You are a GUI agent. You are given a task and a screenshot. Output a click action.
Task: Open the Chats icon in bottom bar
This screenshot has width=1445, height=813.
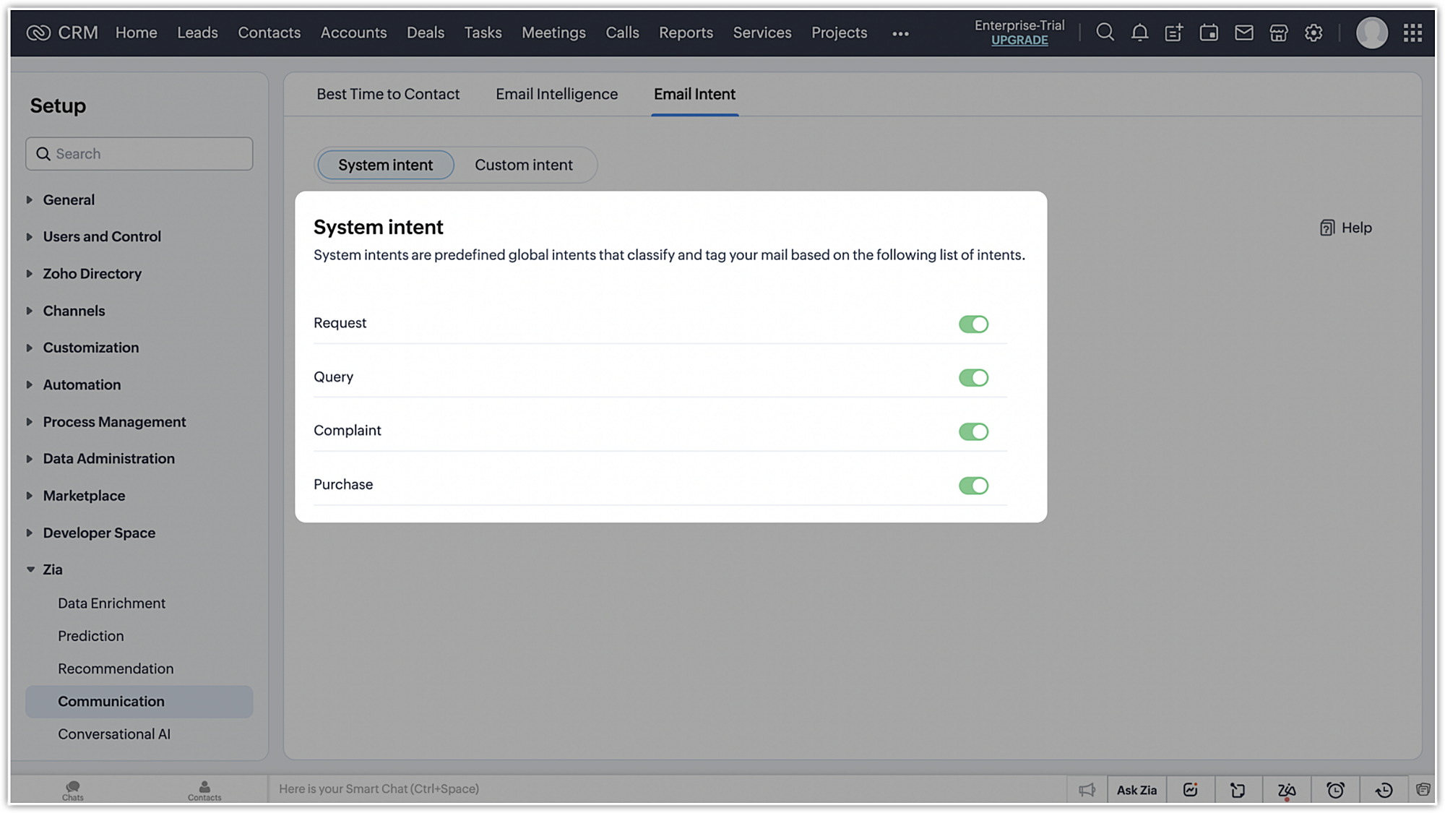(x=72, y=789)
